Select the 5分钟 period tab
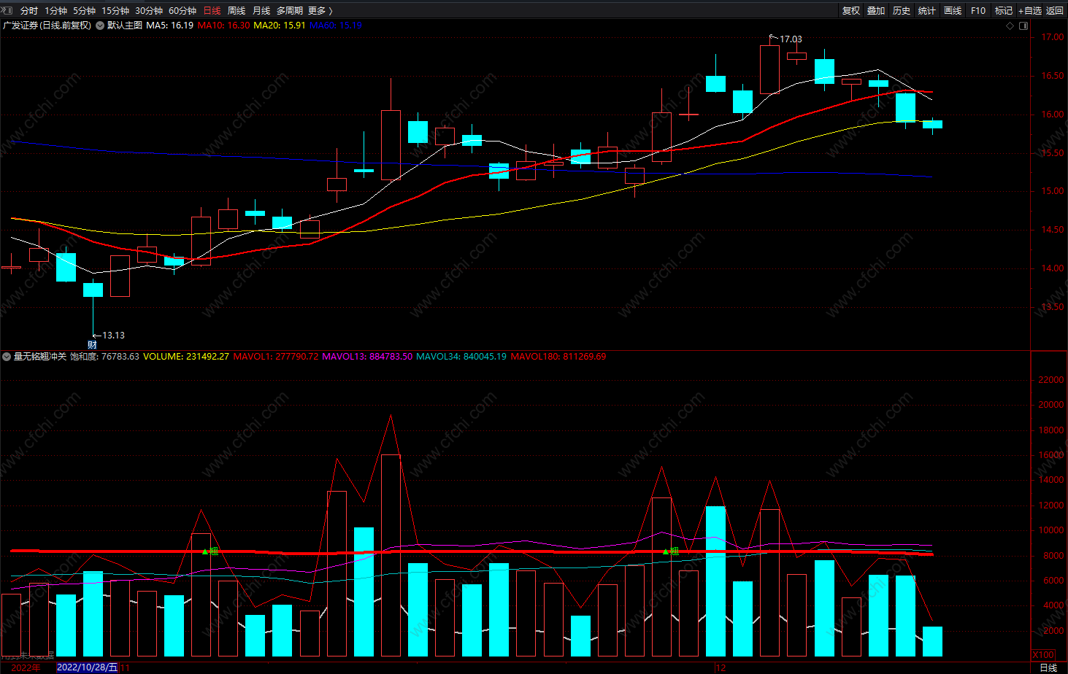Image resolution: width=1068 pixels, height=674 pixels. tap(84, 11)
